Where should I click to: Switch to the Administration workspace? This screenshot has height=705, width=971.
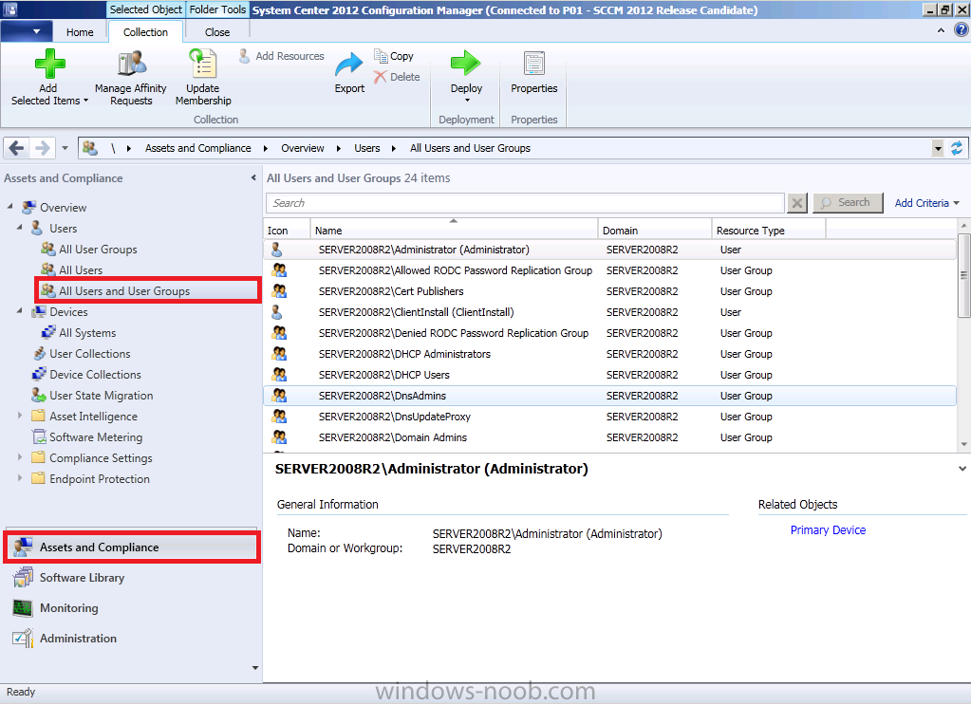(132, 639)
